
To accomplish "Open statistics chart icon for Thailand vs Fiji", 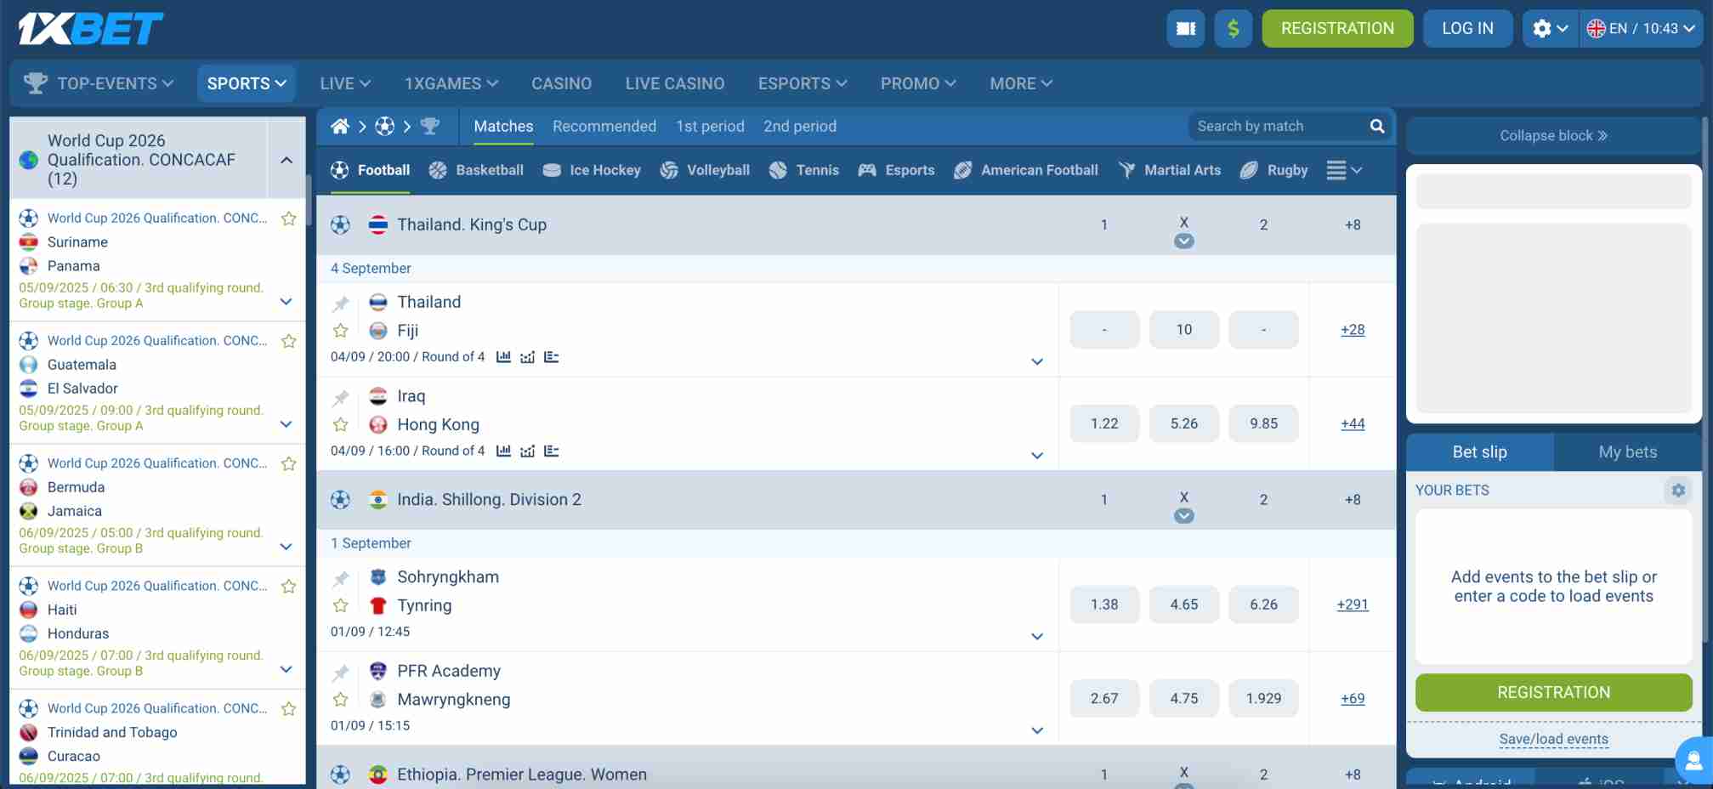I will 503,357.
